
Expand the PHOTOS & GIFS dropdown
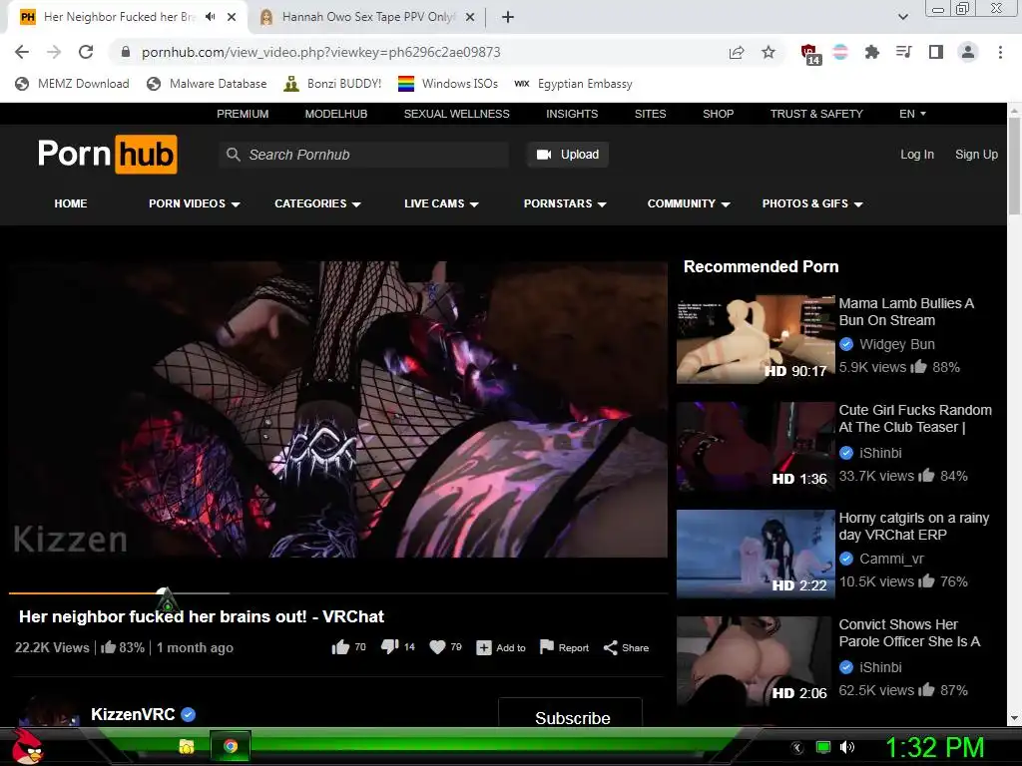pos(812,203)
